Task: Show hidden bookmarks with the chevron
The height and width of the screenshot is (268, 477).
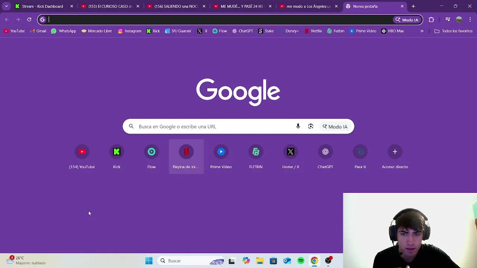Action: coord(422,31)
